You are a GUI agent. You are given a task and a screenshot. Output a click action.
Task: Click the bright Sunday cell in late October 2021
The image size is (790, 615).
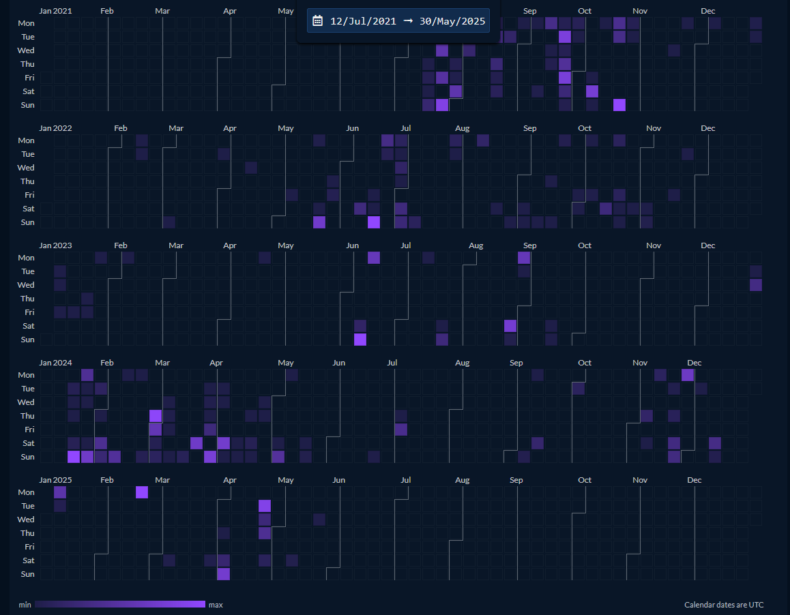pyautogui.click(x=619, y=105)
